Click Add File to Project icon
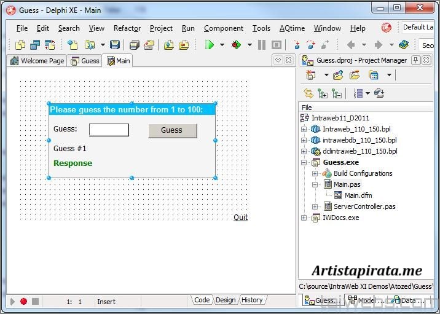This screenshot has height=314, width=440. tap(168, 45)
